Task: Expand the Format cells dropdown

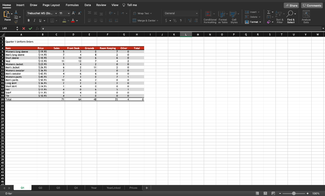Action: (x=260, y=22)
